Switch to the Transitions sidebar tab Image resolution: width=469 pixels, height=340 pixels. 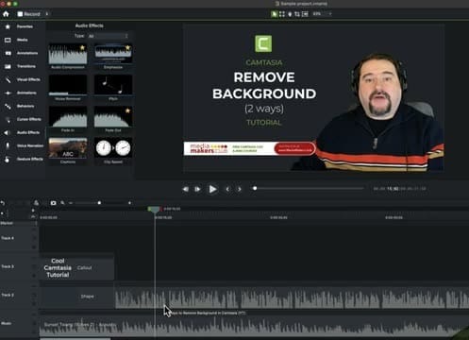23,66
